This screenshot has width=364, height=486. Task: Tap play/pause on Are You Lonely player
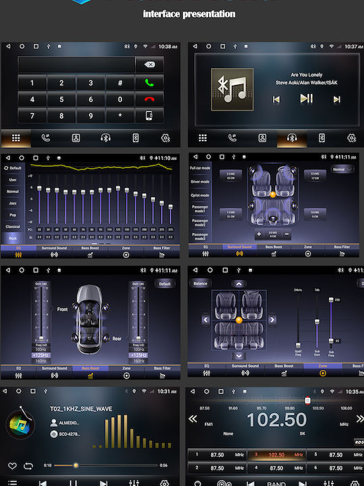pos(307,99)
